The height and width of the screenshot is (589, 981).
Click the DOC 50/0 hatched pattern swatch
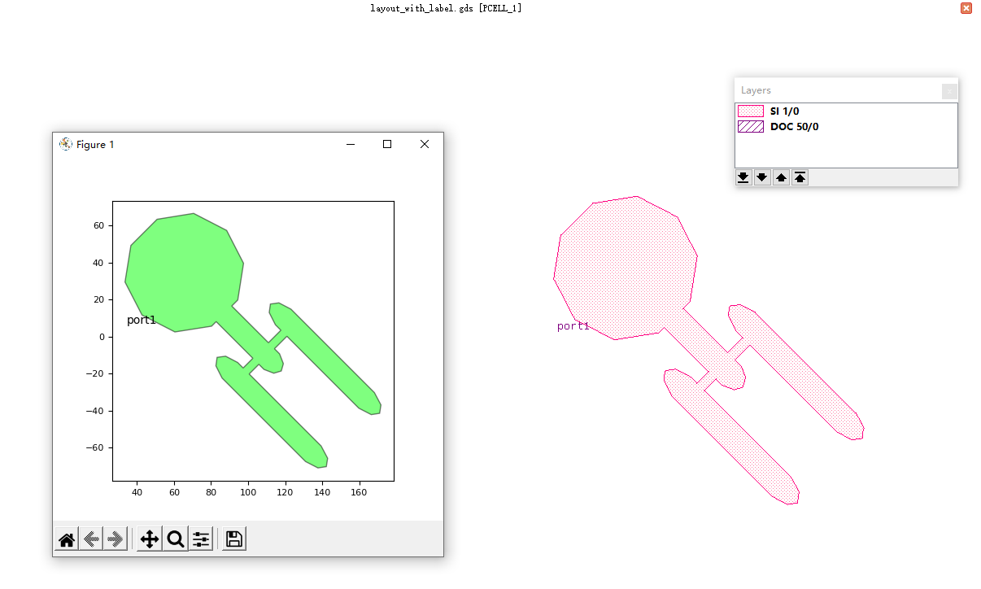pyautogui.click(x=751, y=126)
